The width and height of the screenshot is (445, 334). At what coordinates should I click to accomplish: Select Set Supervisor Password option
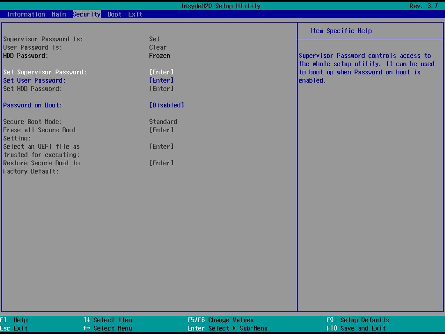coord(45,72)
